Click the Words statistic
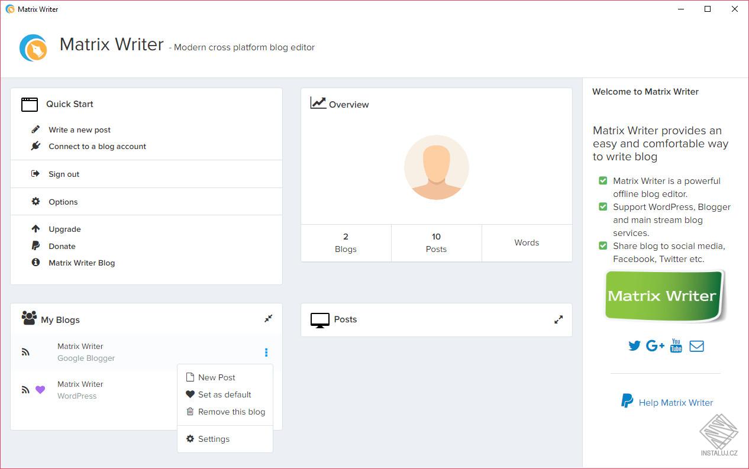Screen dimensions: 749x469 pyautogui.click(x=527, y=242)
